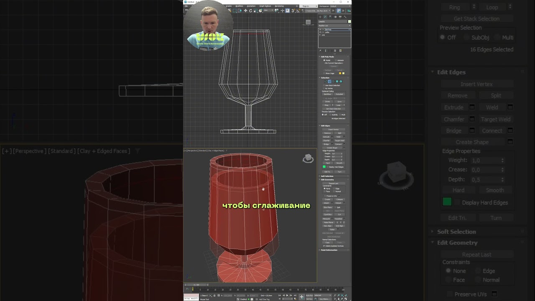The width and height of the screenshot is (535, 301).
Task: Open the Hierarchy command panel tab
Action: [330, 17]
